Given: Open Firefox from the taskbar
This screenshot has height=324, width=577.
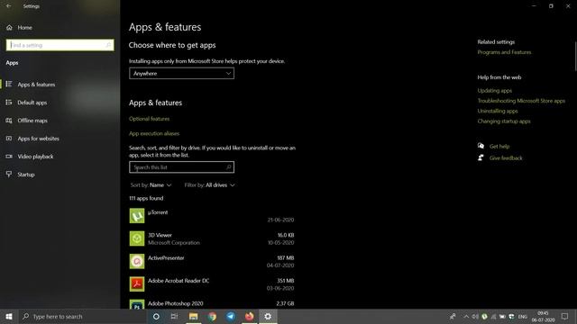Looking at the screenshot, I should [249, 316].
